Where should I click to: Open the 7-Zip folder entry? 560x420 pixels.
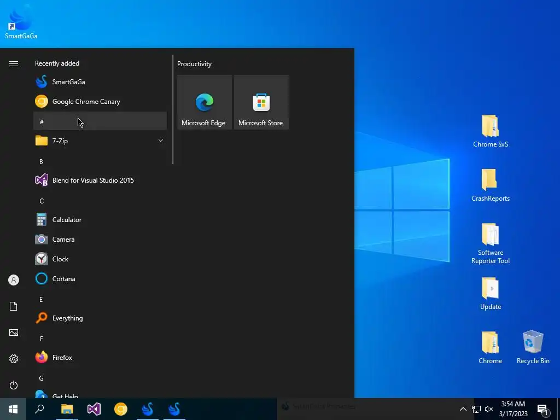coord(100,141)
